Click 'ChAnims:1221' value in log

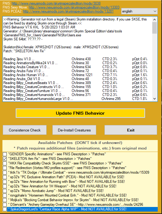pyautogui.click(x=82, y=75)
